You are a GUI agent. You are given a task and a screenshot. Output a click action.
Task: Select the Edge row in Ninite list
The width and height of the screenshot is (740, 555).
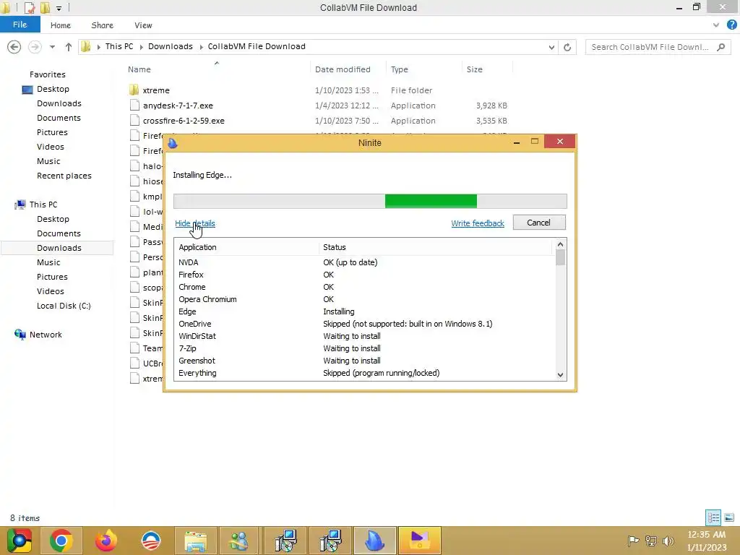click(363, 311)
